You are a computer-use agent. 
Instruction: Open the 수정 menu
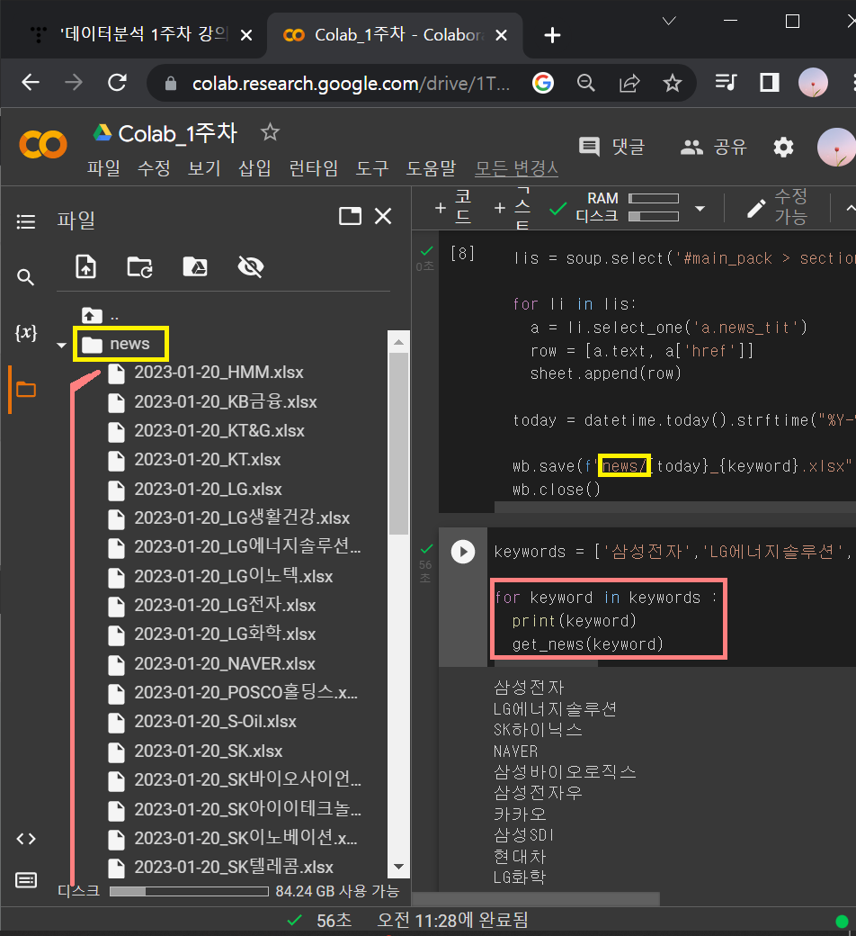(x=154, y=168)
